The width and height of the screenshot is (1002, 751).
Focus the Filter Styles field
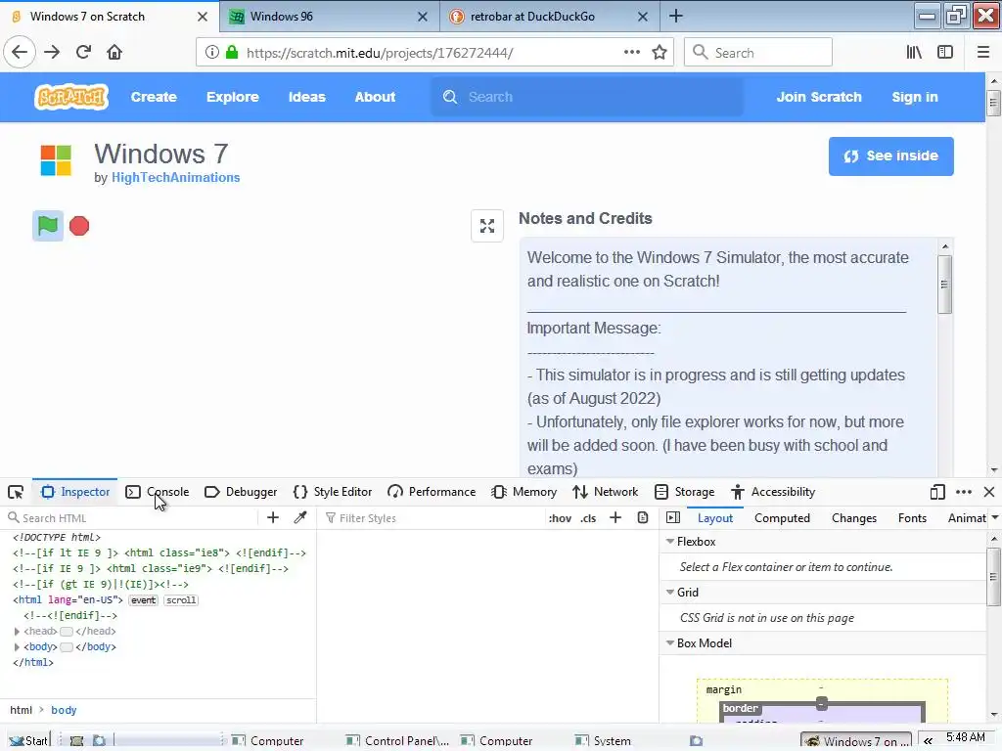[x=432, y=518]
